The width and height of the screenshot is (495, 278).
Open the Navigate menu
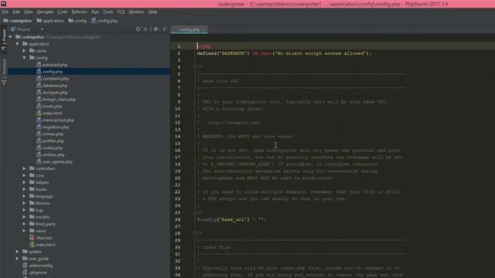point(45,12)
